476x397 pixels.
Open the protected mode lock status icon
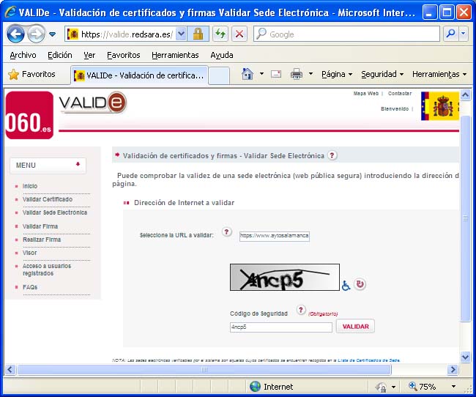click(x=381, y=387)
